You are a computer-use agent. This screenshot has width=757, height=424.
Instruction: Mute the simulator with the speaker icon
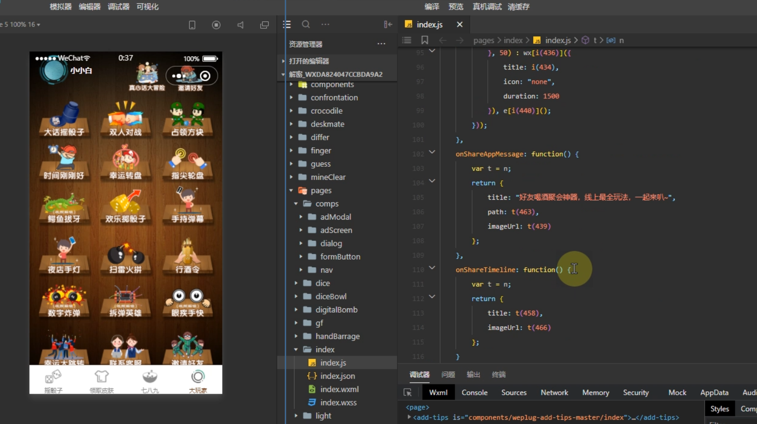click(240, 25)
